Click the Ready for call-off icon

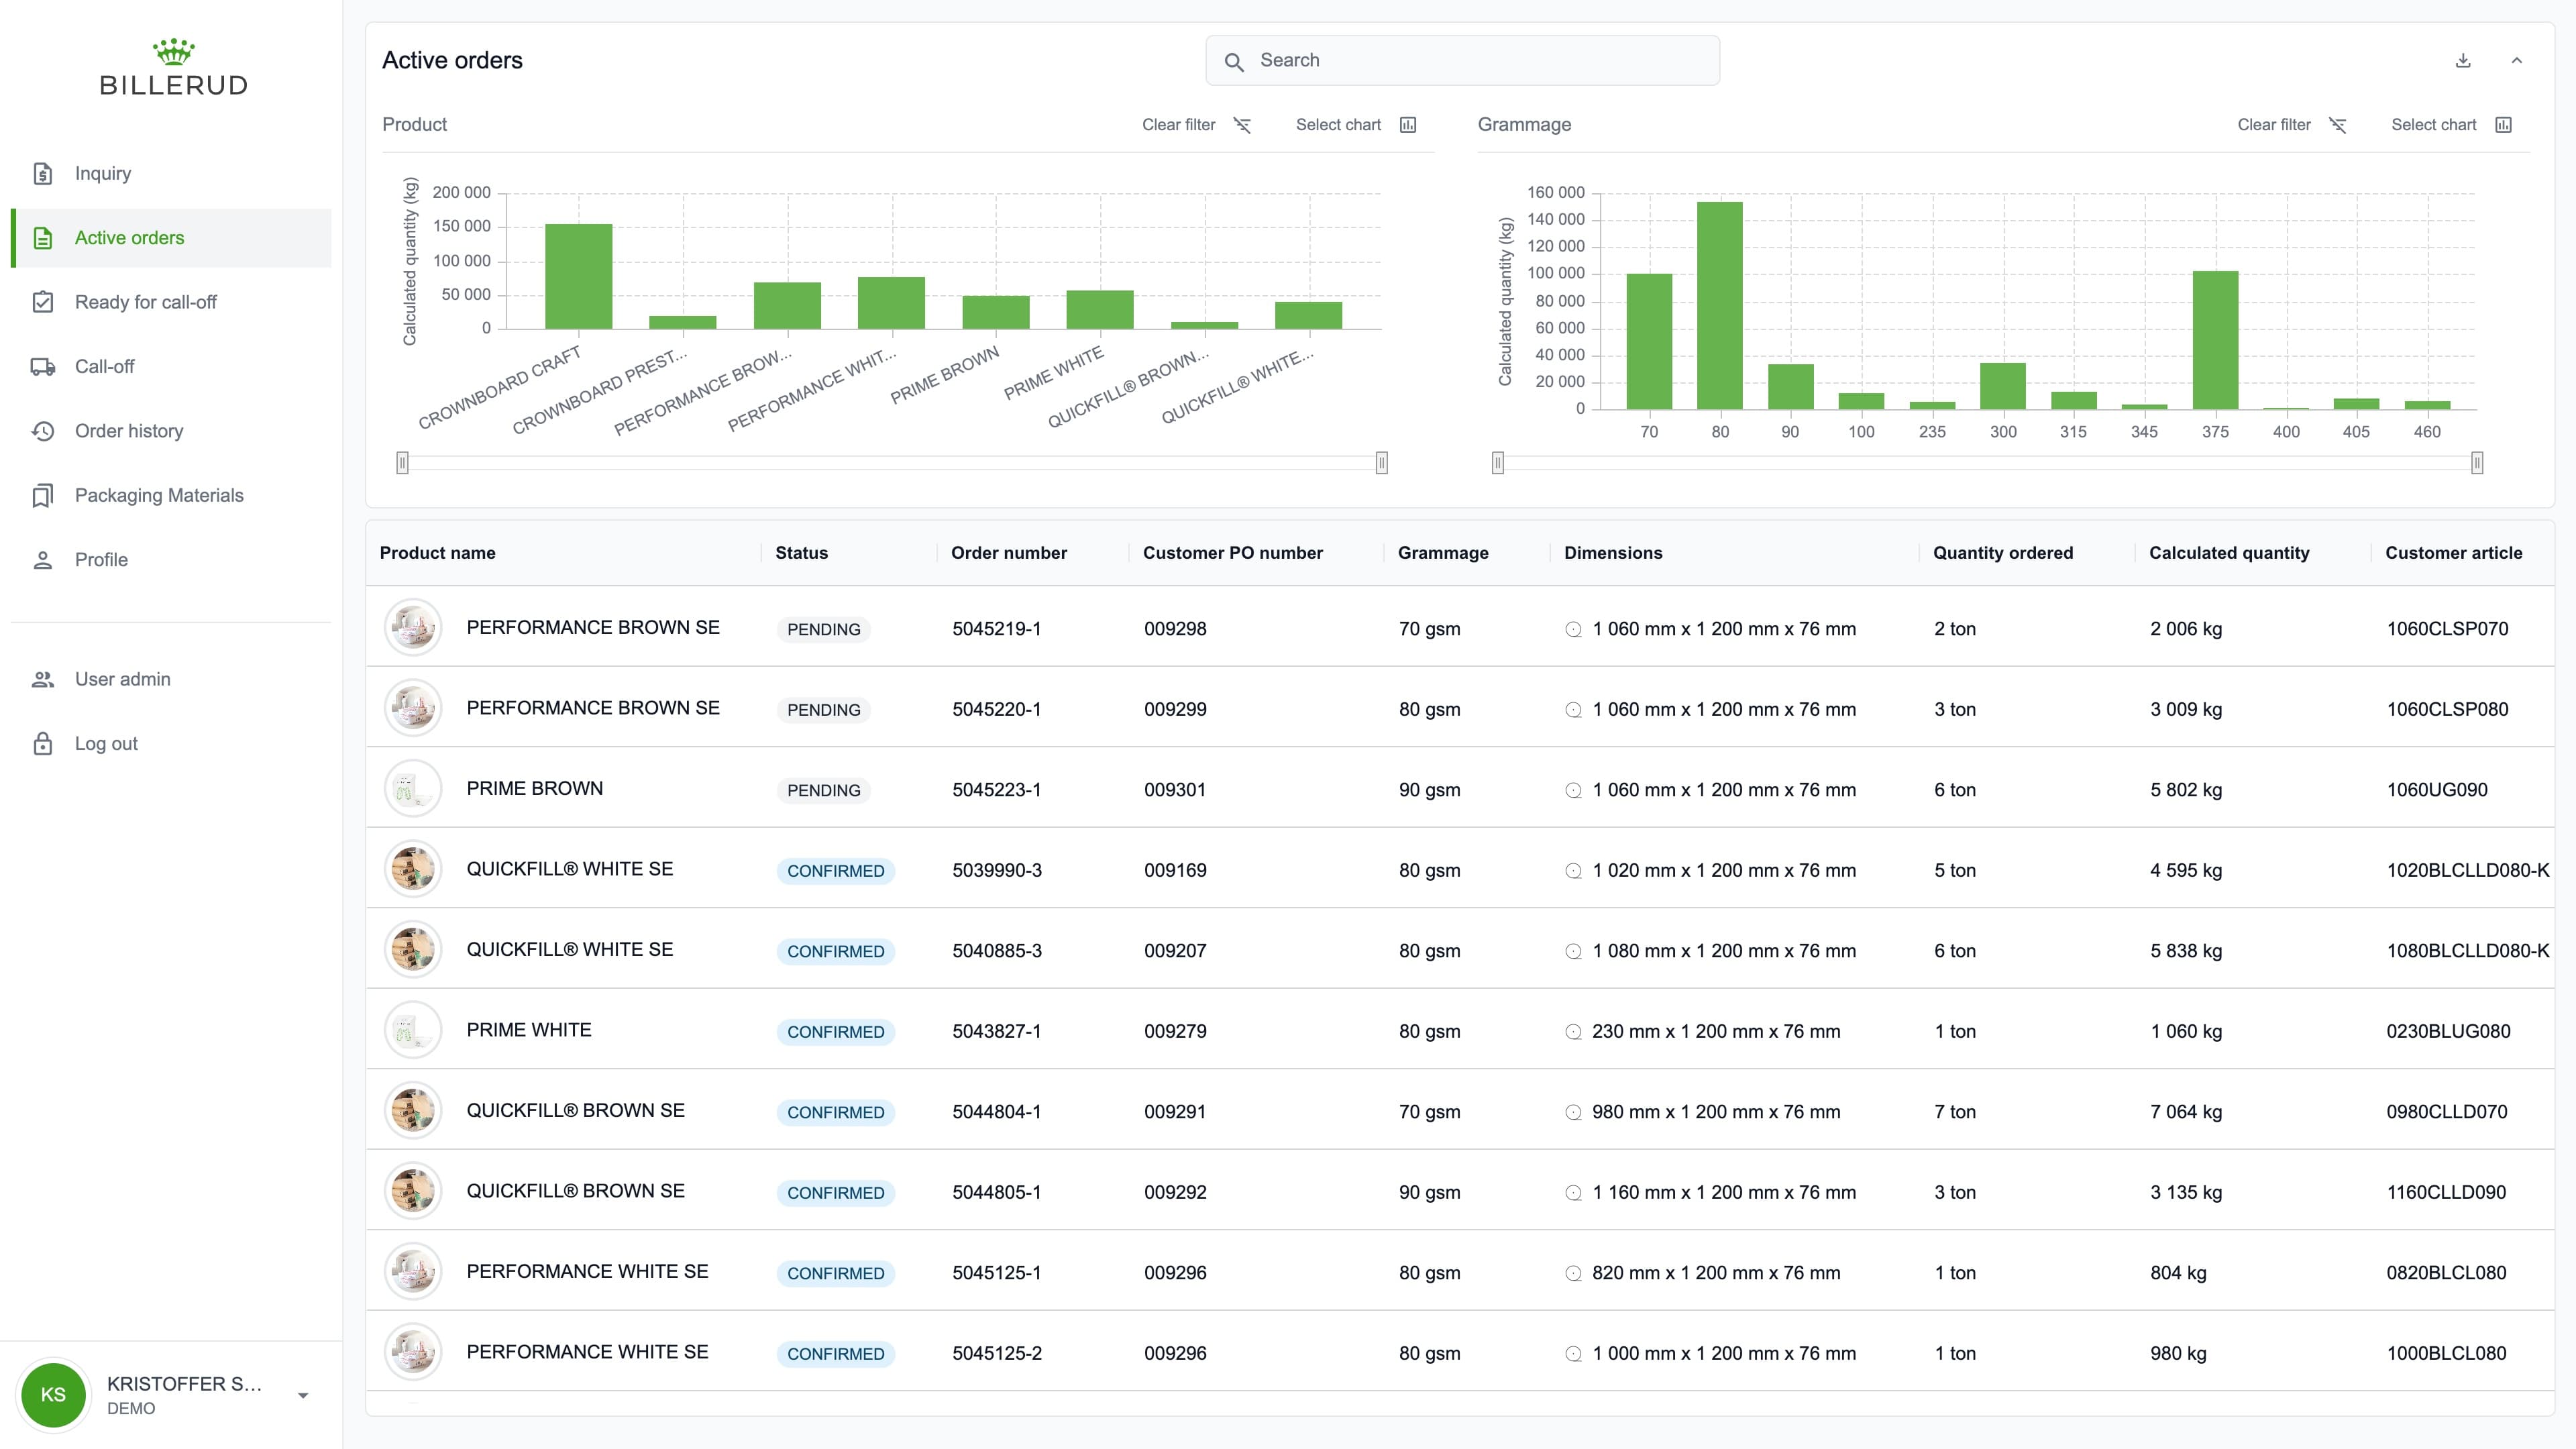point(43,302)
